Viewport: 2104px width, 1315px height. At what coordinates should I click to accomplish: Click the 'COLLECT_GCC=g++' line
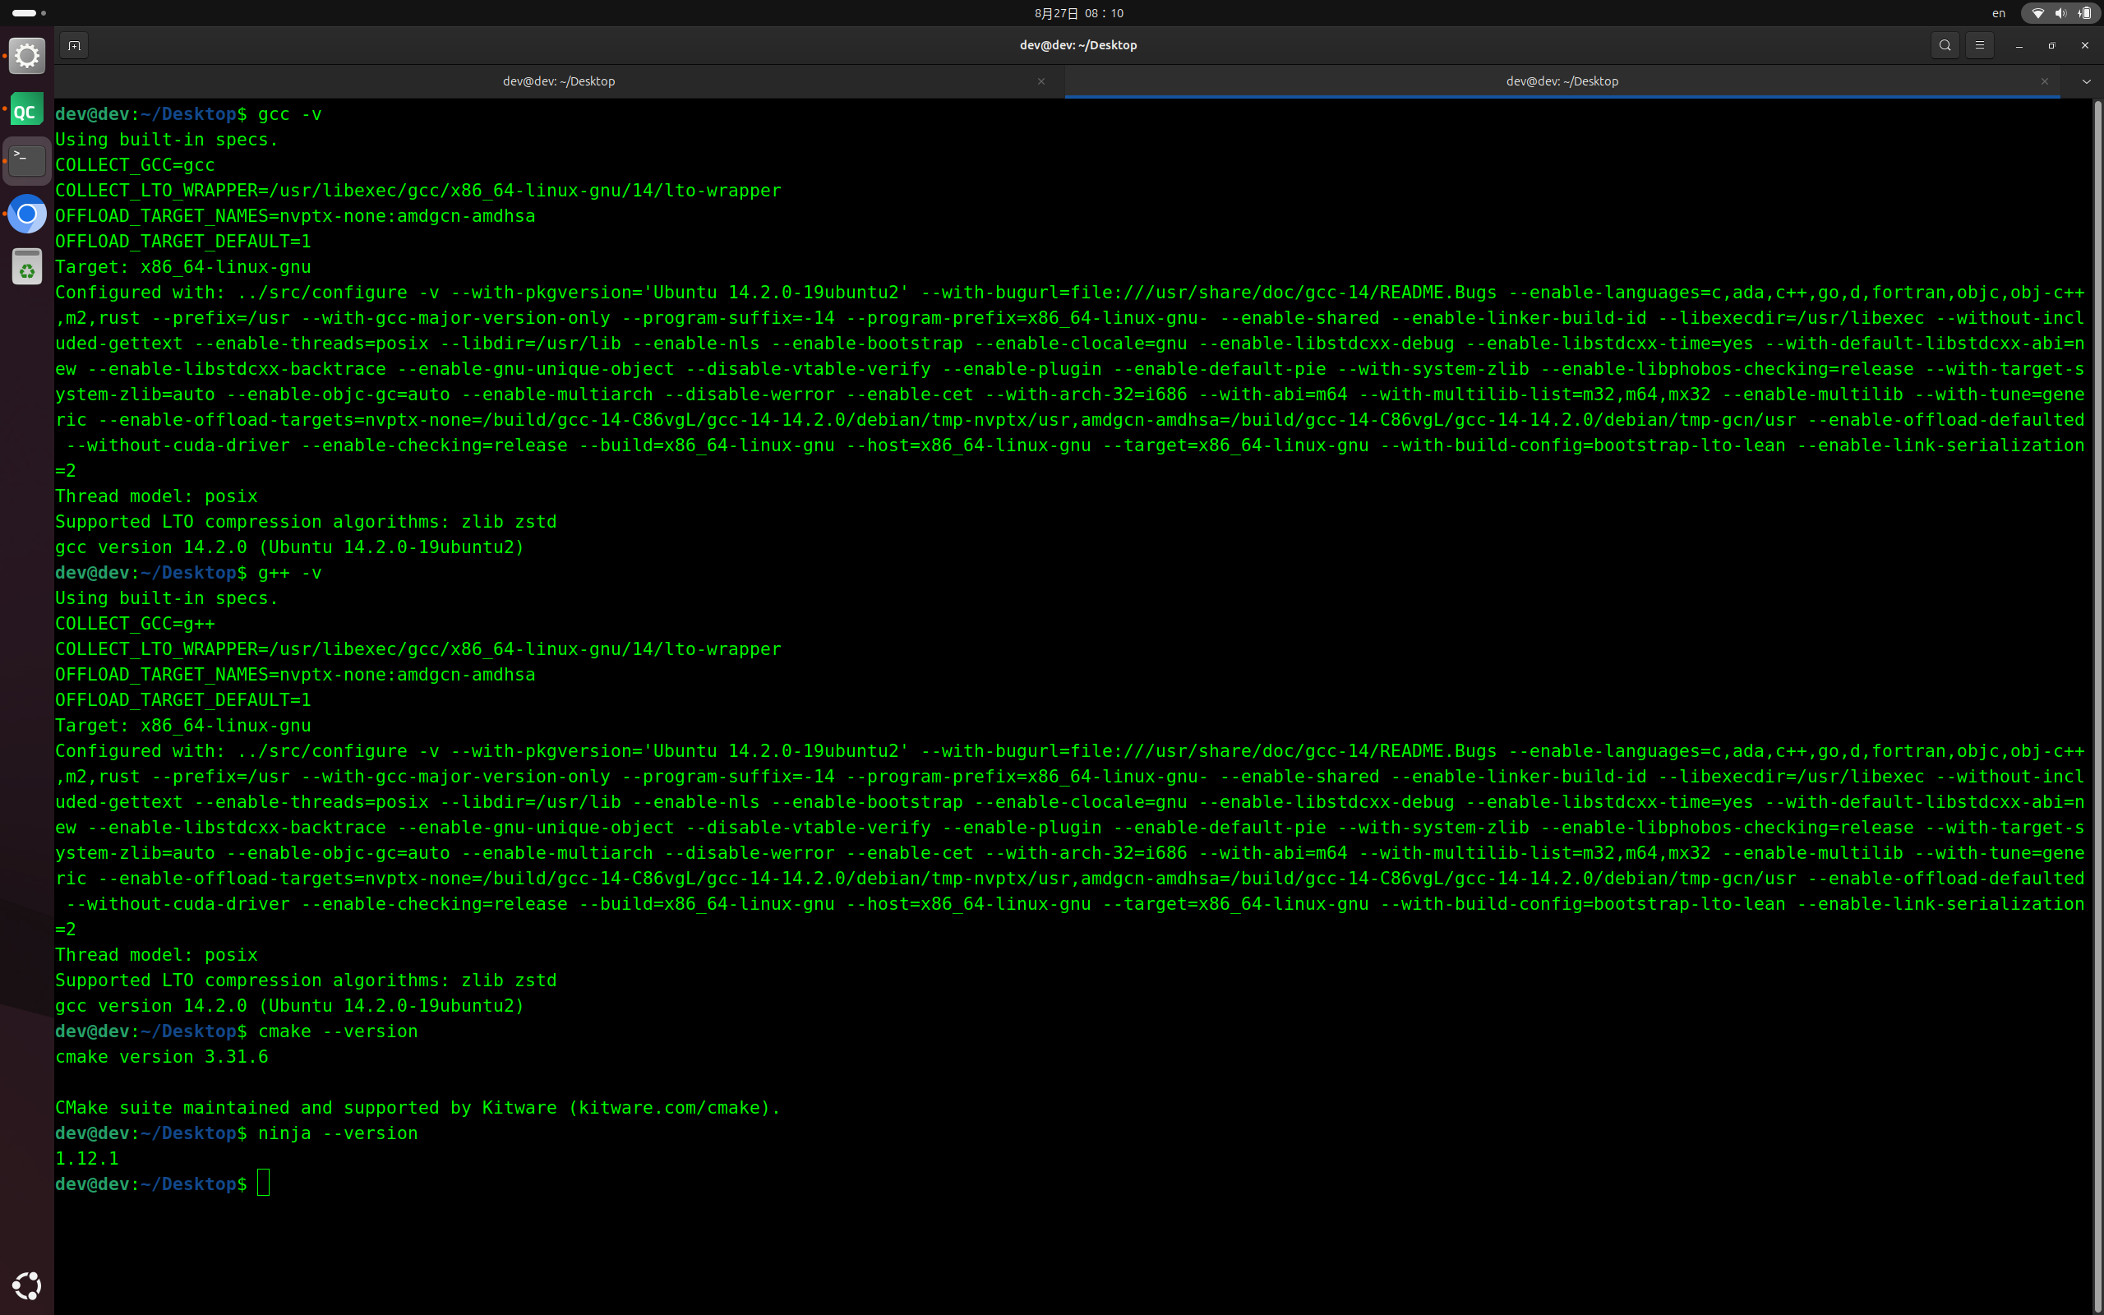(135, 624)
